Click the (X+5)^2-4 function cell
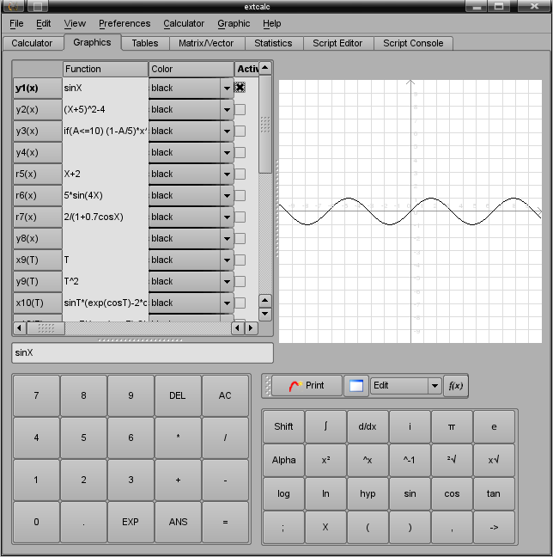 pos(106,109)
